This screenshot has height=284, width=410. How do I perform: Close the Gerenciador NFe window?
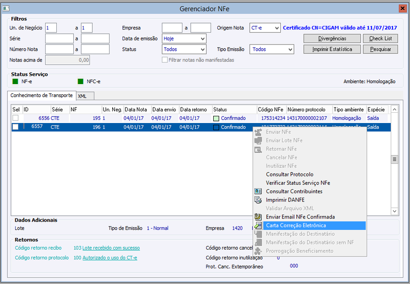point(402,9)
